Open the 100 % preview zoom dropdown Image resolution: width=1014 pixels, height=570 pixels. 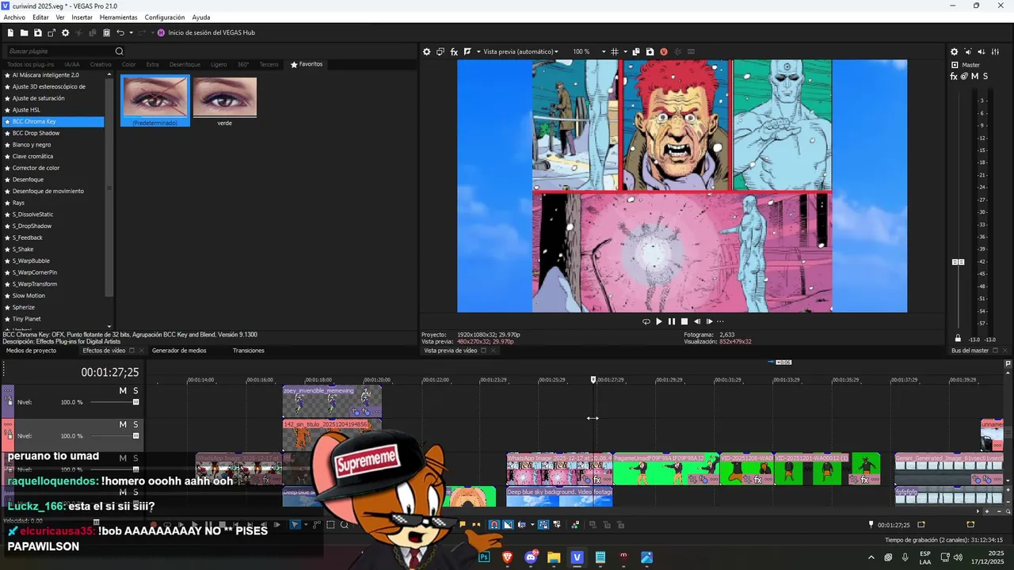coord(589,51)
